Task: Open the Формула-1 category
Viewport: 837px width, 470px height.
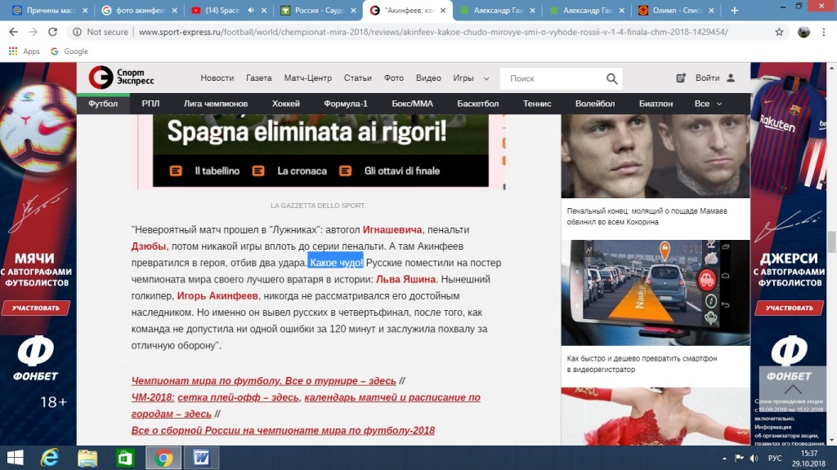Action: coord(346,104)
